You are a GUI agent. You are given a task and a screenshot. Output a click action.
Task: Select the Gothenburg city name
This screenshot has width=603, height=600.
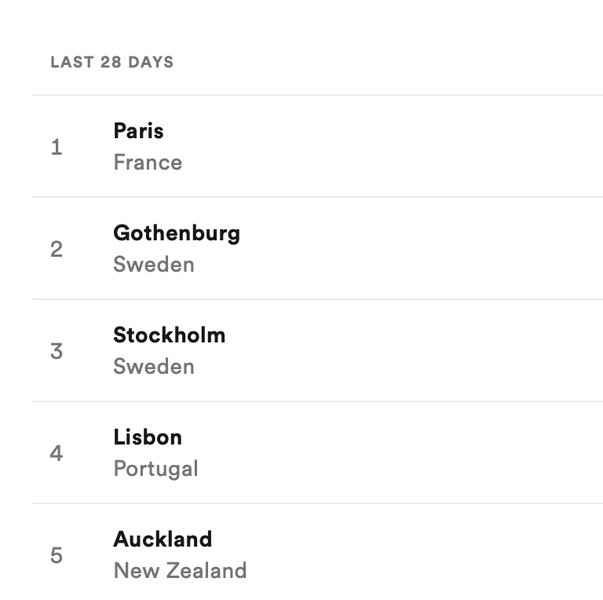(x=177, y=233)
